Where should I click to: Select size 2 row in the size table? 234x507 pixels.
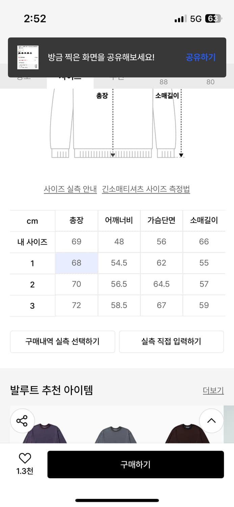click(32, 284)
